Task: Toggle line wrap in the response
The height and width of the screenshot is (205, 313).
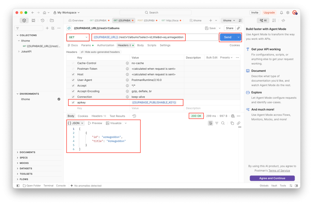Action: (210, 123)
